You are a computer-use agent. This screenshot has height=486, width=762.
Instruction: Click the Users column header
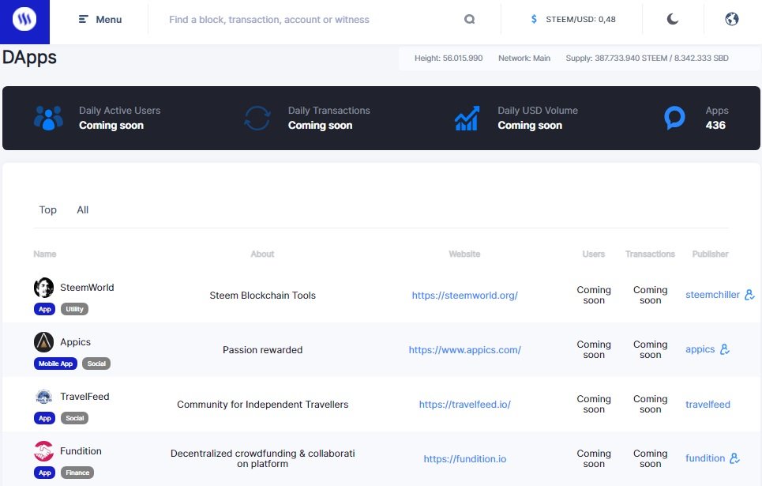(594, 254)
